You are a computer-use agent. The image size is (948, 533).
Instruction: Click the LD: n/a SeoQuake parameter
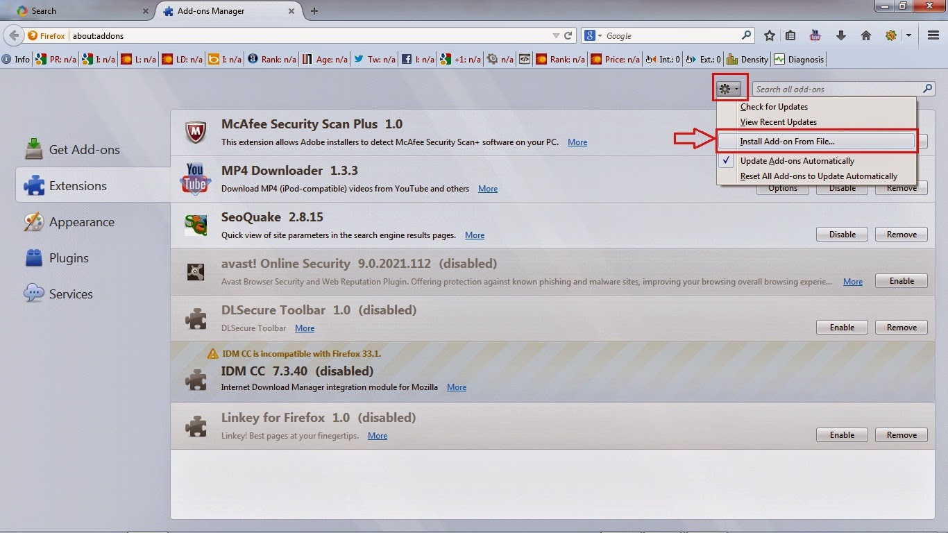tap(182, 60)
